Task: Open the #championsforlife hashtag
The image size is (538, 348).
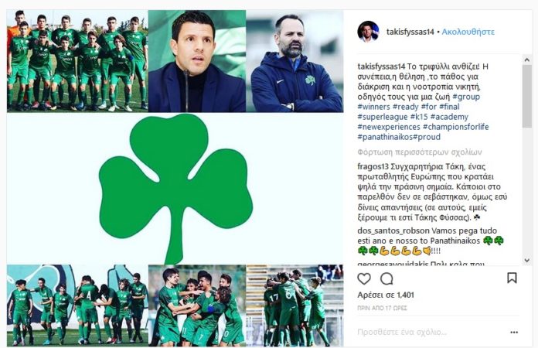Action: (455, 127)
